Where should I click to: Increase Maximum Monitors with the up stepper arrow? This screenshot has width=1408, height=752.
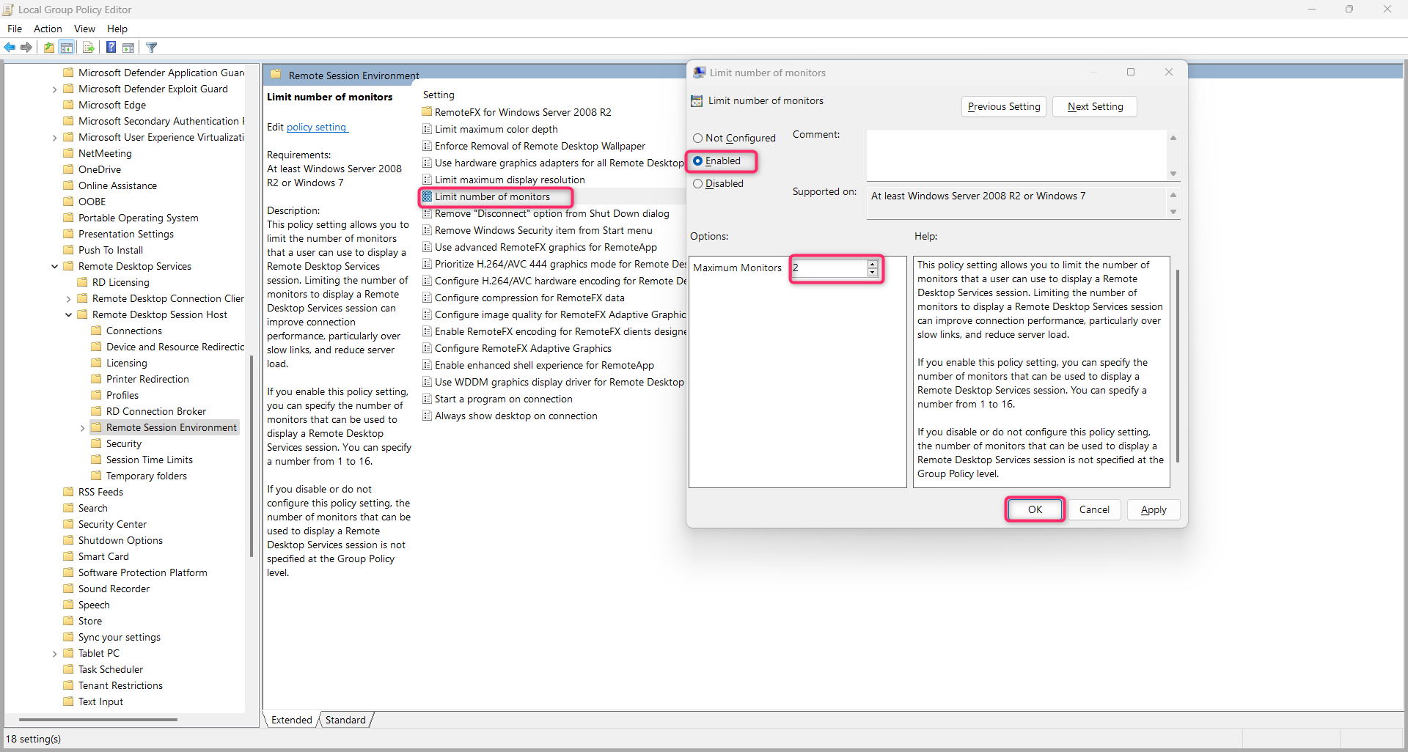tap(872, 265)
